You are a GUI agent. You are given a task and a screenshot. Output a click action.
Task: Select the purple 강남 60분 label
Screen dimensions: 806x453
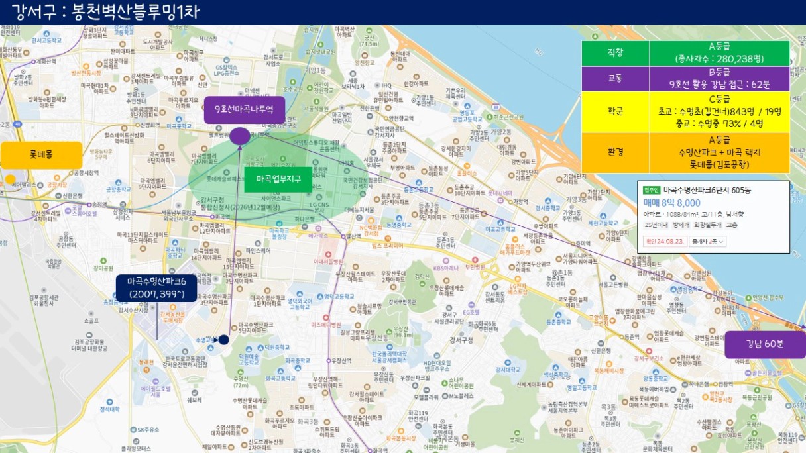(x=764, y=344)
